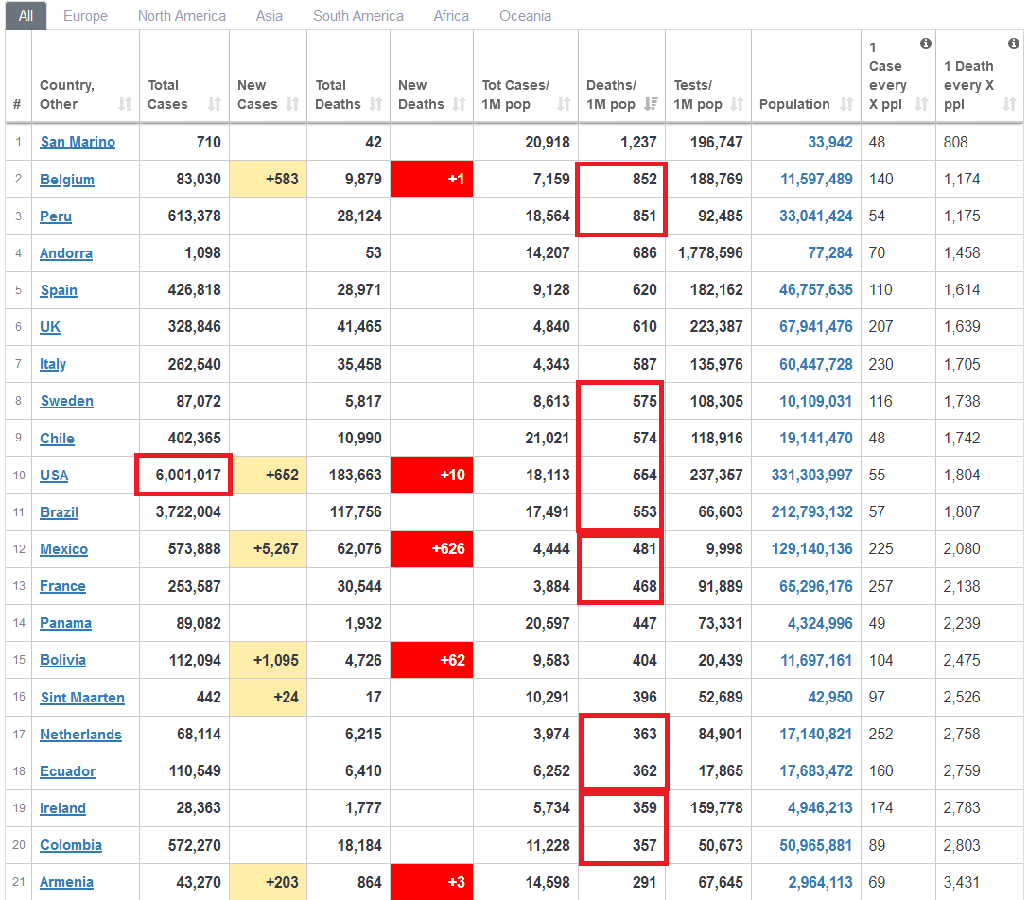
Task: Open the Asia tab
Action: tap(270, 16)
